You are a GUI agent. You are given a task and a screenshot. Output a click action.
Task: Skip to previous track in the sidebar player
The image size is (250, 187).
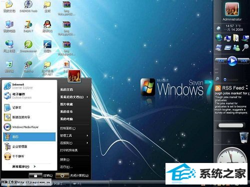221,61
